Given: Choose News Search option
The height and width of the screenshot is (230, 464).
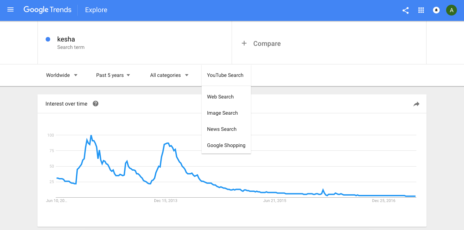Looking at the screenshot, I should coord(222,129).
